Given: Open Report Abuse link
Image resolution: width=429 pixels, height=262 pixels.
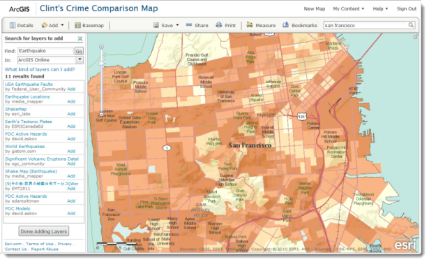Looking at the screenshot, I should [45, 249].
